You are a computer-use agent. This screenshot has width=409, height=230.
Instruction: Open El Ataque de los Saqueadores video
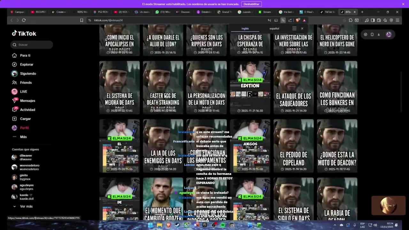tap(294, 88)
